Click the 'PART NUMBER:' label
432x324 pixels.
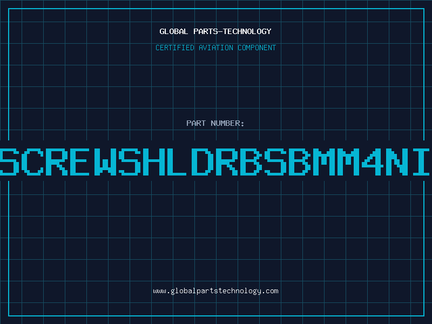click(x=215, y=123)
